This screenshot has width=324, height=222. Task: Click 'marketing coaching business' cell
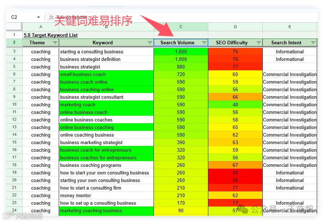(106, 210)
